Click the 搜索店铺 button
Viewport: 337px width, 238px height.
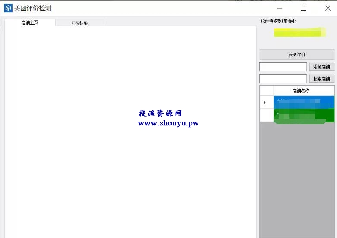322,78
